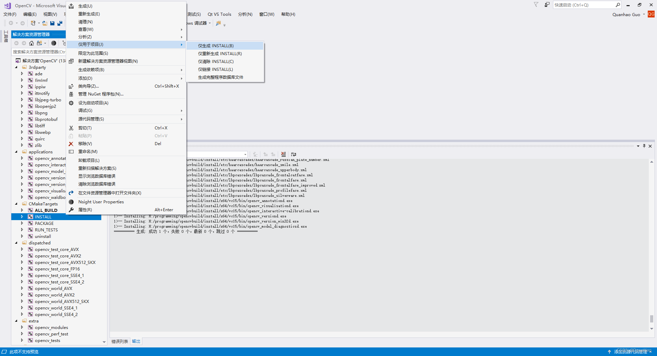Click the New Project toolbar icon
This screenshot has height=356, width=657.
pyautogui.click(x=33, y=23)
